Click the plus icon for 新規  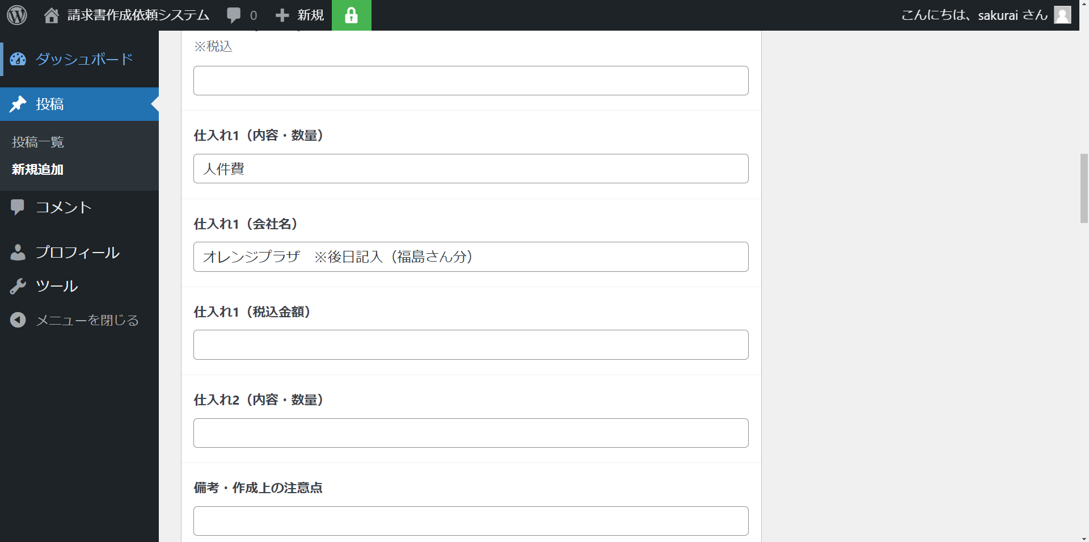[282, 15]
